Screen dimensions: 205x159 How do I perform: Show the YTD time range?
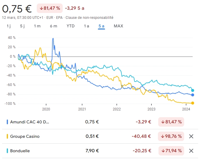tap(71, 26)
